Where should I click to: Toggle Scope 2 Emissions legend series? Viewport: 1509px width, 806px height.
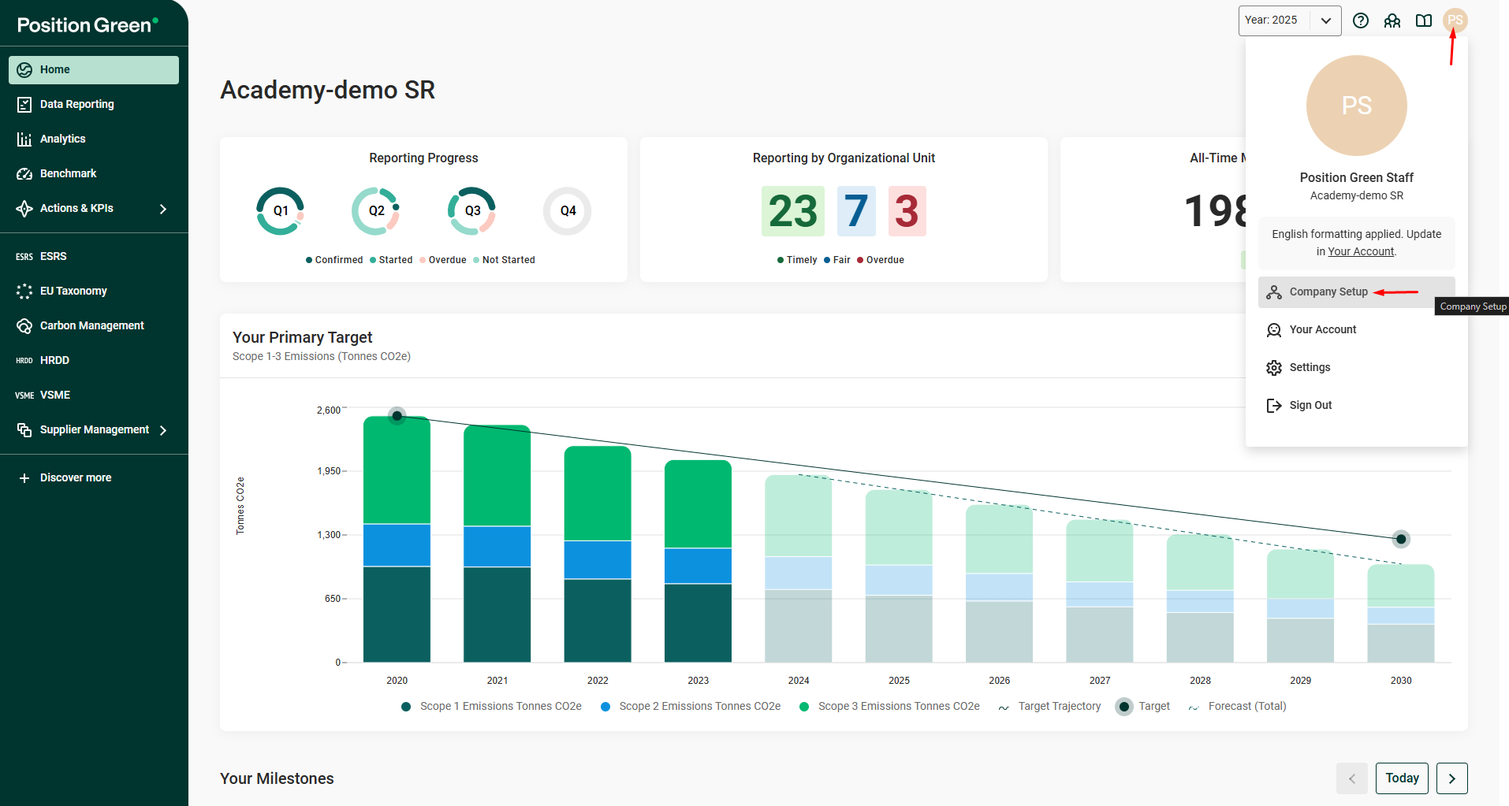(x=699, y=707)
